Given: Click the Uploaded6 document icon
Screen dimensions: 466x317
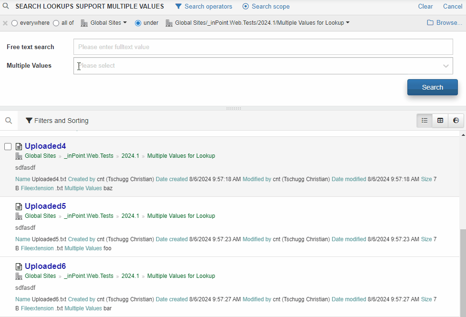Looking at the screenshot, I should point(19,266).
